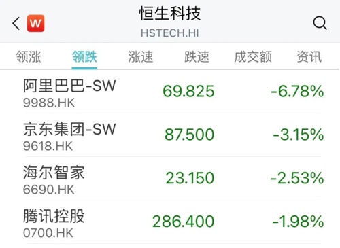This screenshot has width=340, height=248.
Task: Click the HSTECH.HI ticker subtitle
Action: coord(170,33)
